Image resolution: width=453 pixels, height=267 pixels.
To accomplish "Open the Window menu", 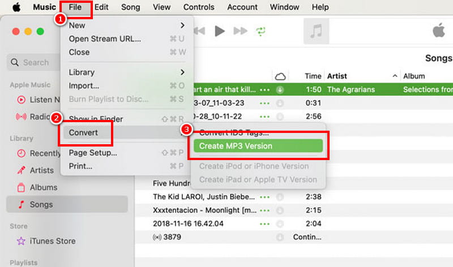I will click(284, 7).
